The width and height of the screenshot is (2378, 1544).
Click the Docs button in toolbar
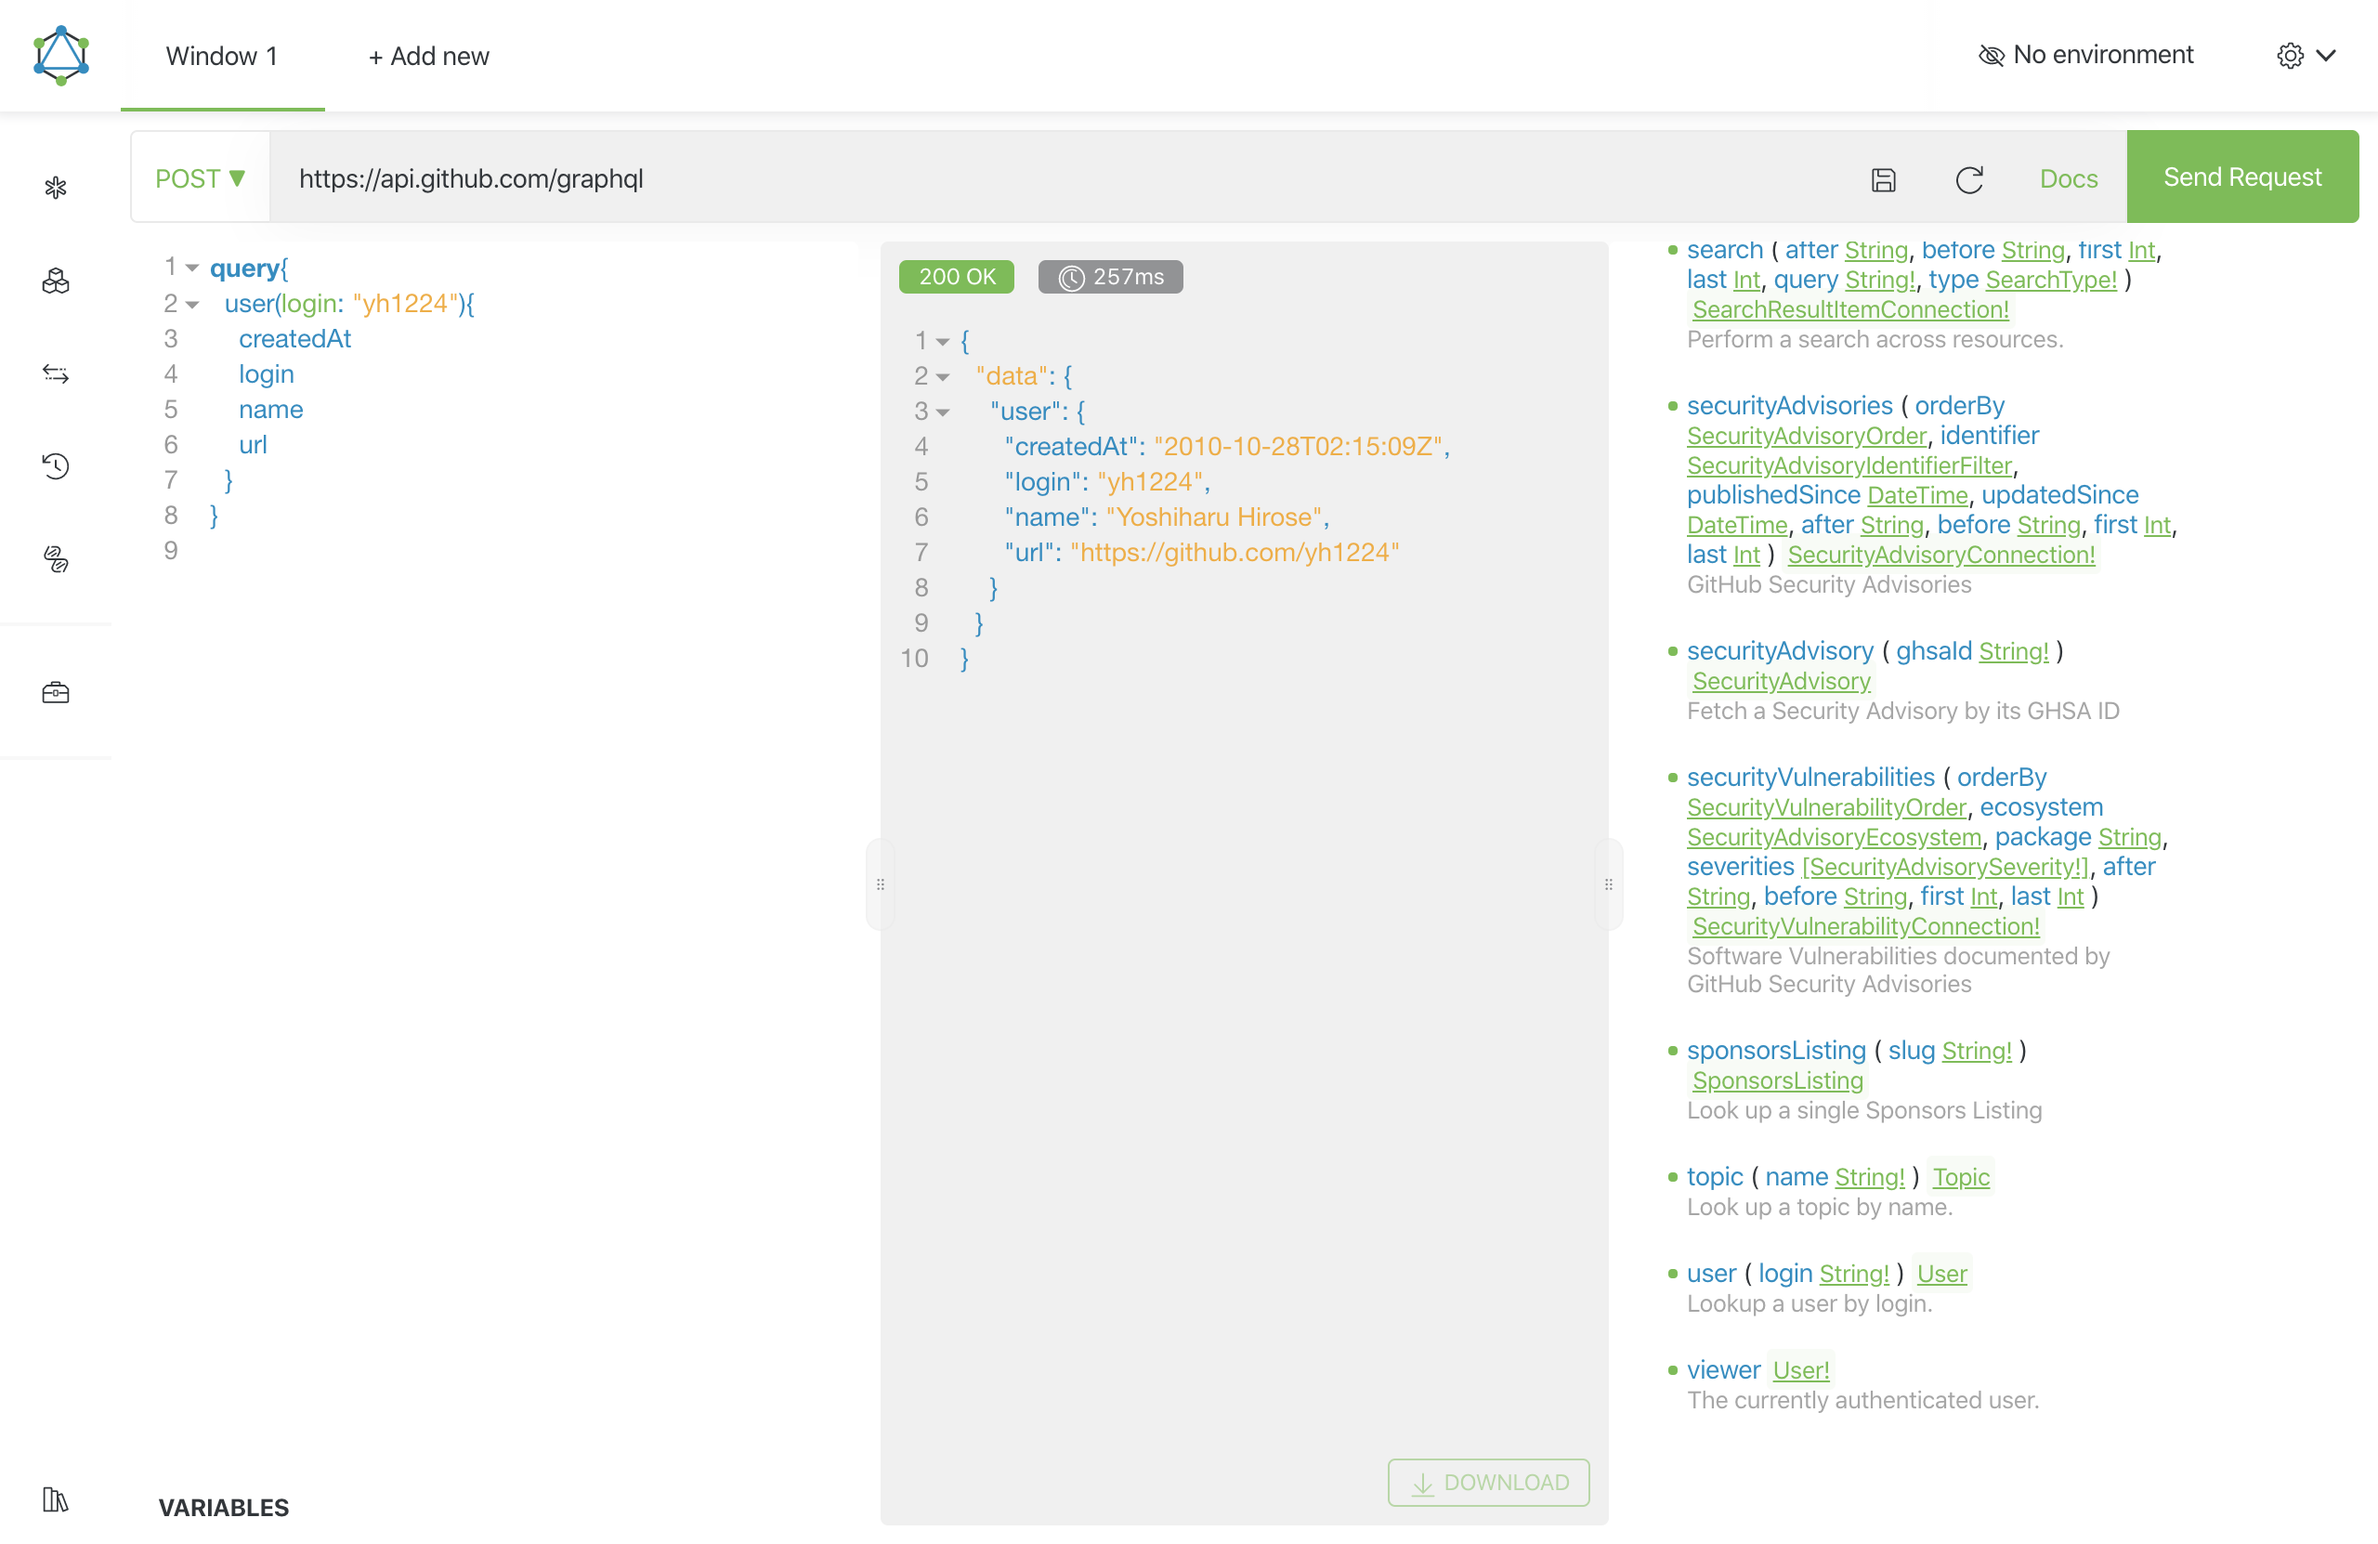[2068, 177]
